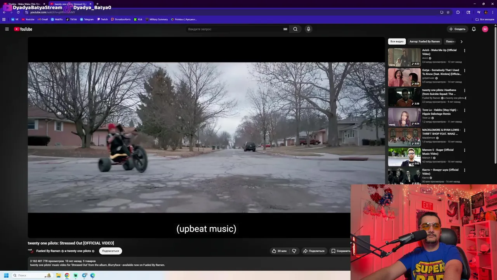The height and width of the screenshot is (280, 497).
Task: Start voice search with microphone icon
Action: pyautogui.click(x=308, y=29)
